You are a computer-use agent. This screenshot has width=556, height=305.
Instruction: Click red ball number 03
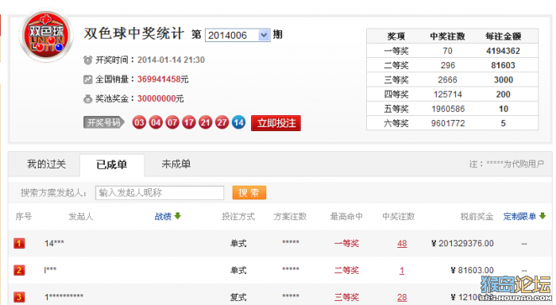[x=139, y=122]
